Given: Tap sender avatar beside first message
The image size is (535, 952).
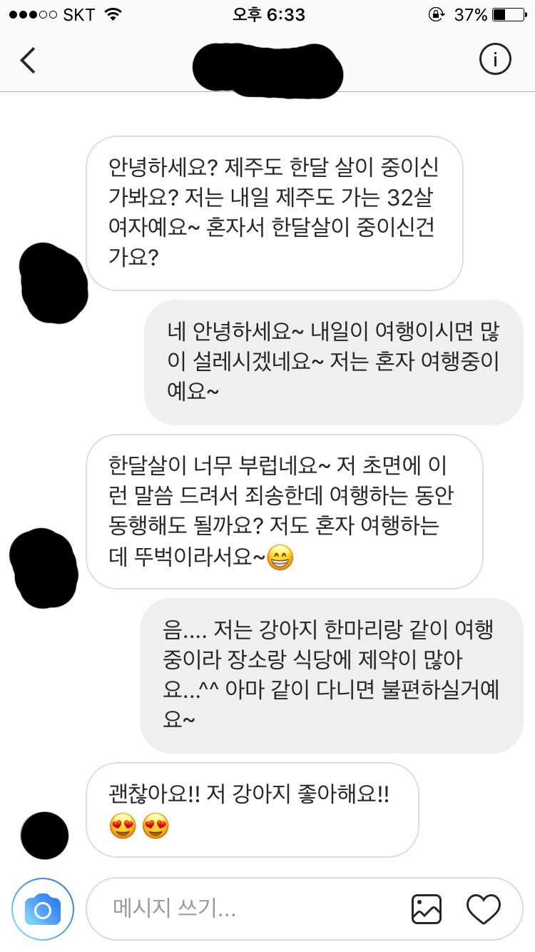Looking at the screenshot, I should [x=53, y=283].
